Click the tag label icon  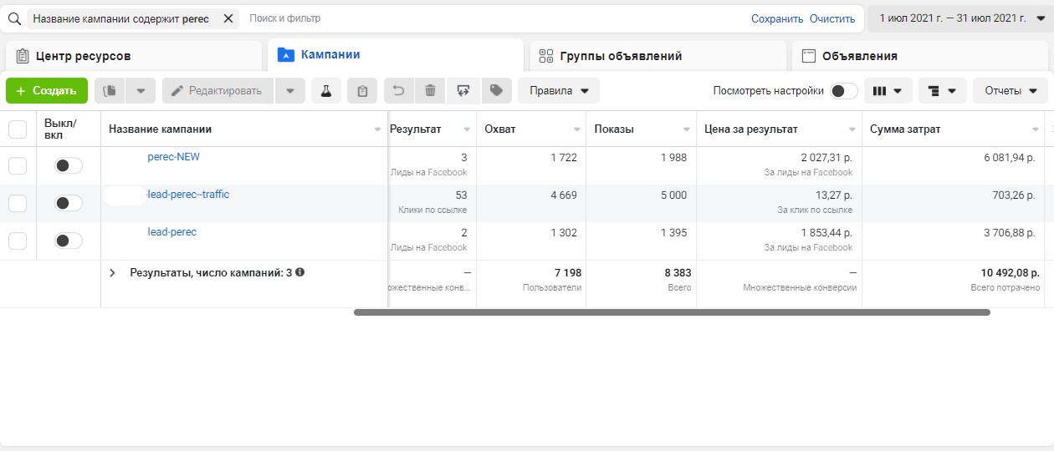[496, 91]
